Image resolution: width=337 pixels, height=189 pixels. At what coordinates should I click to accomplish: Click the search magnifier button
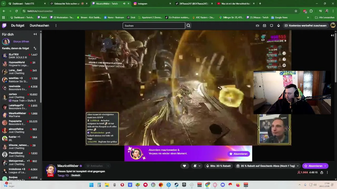189,25
